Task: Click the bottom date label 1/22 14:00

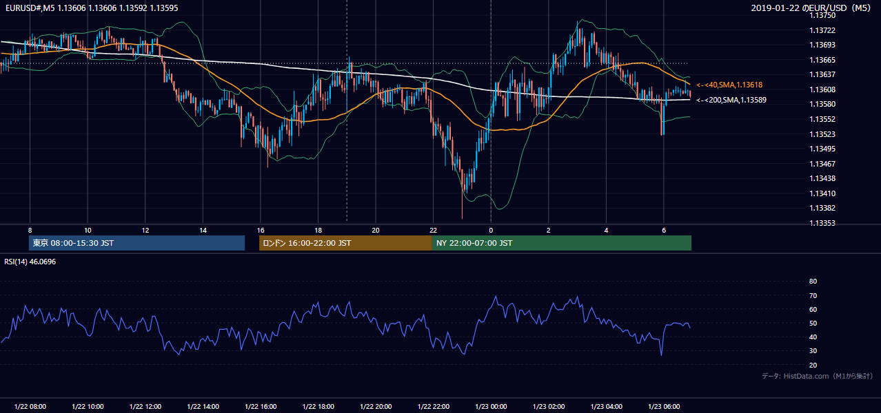Action: (x=203, y=406)
